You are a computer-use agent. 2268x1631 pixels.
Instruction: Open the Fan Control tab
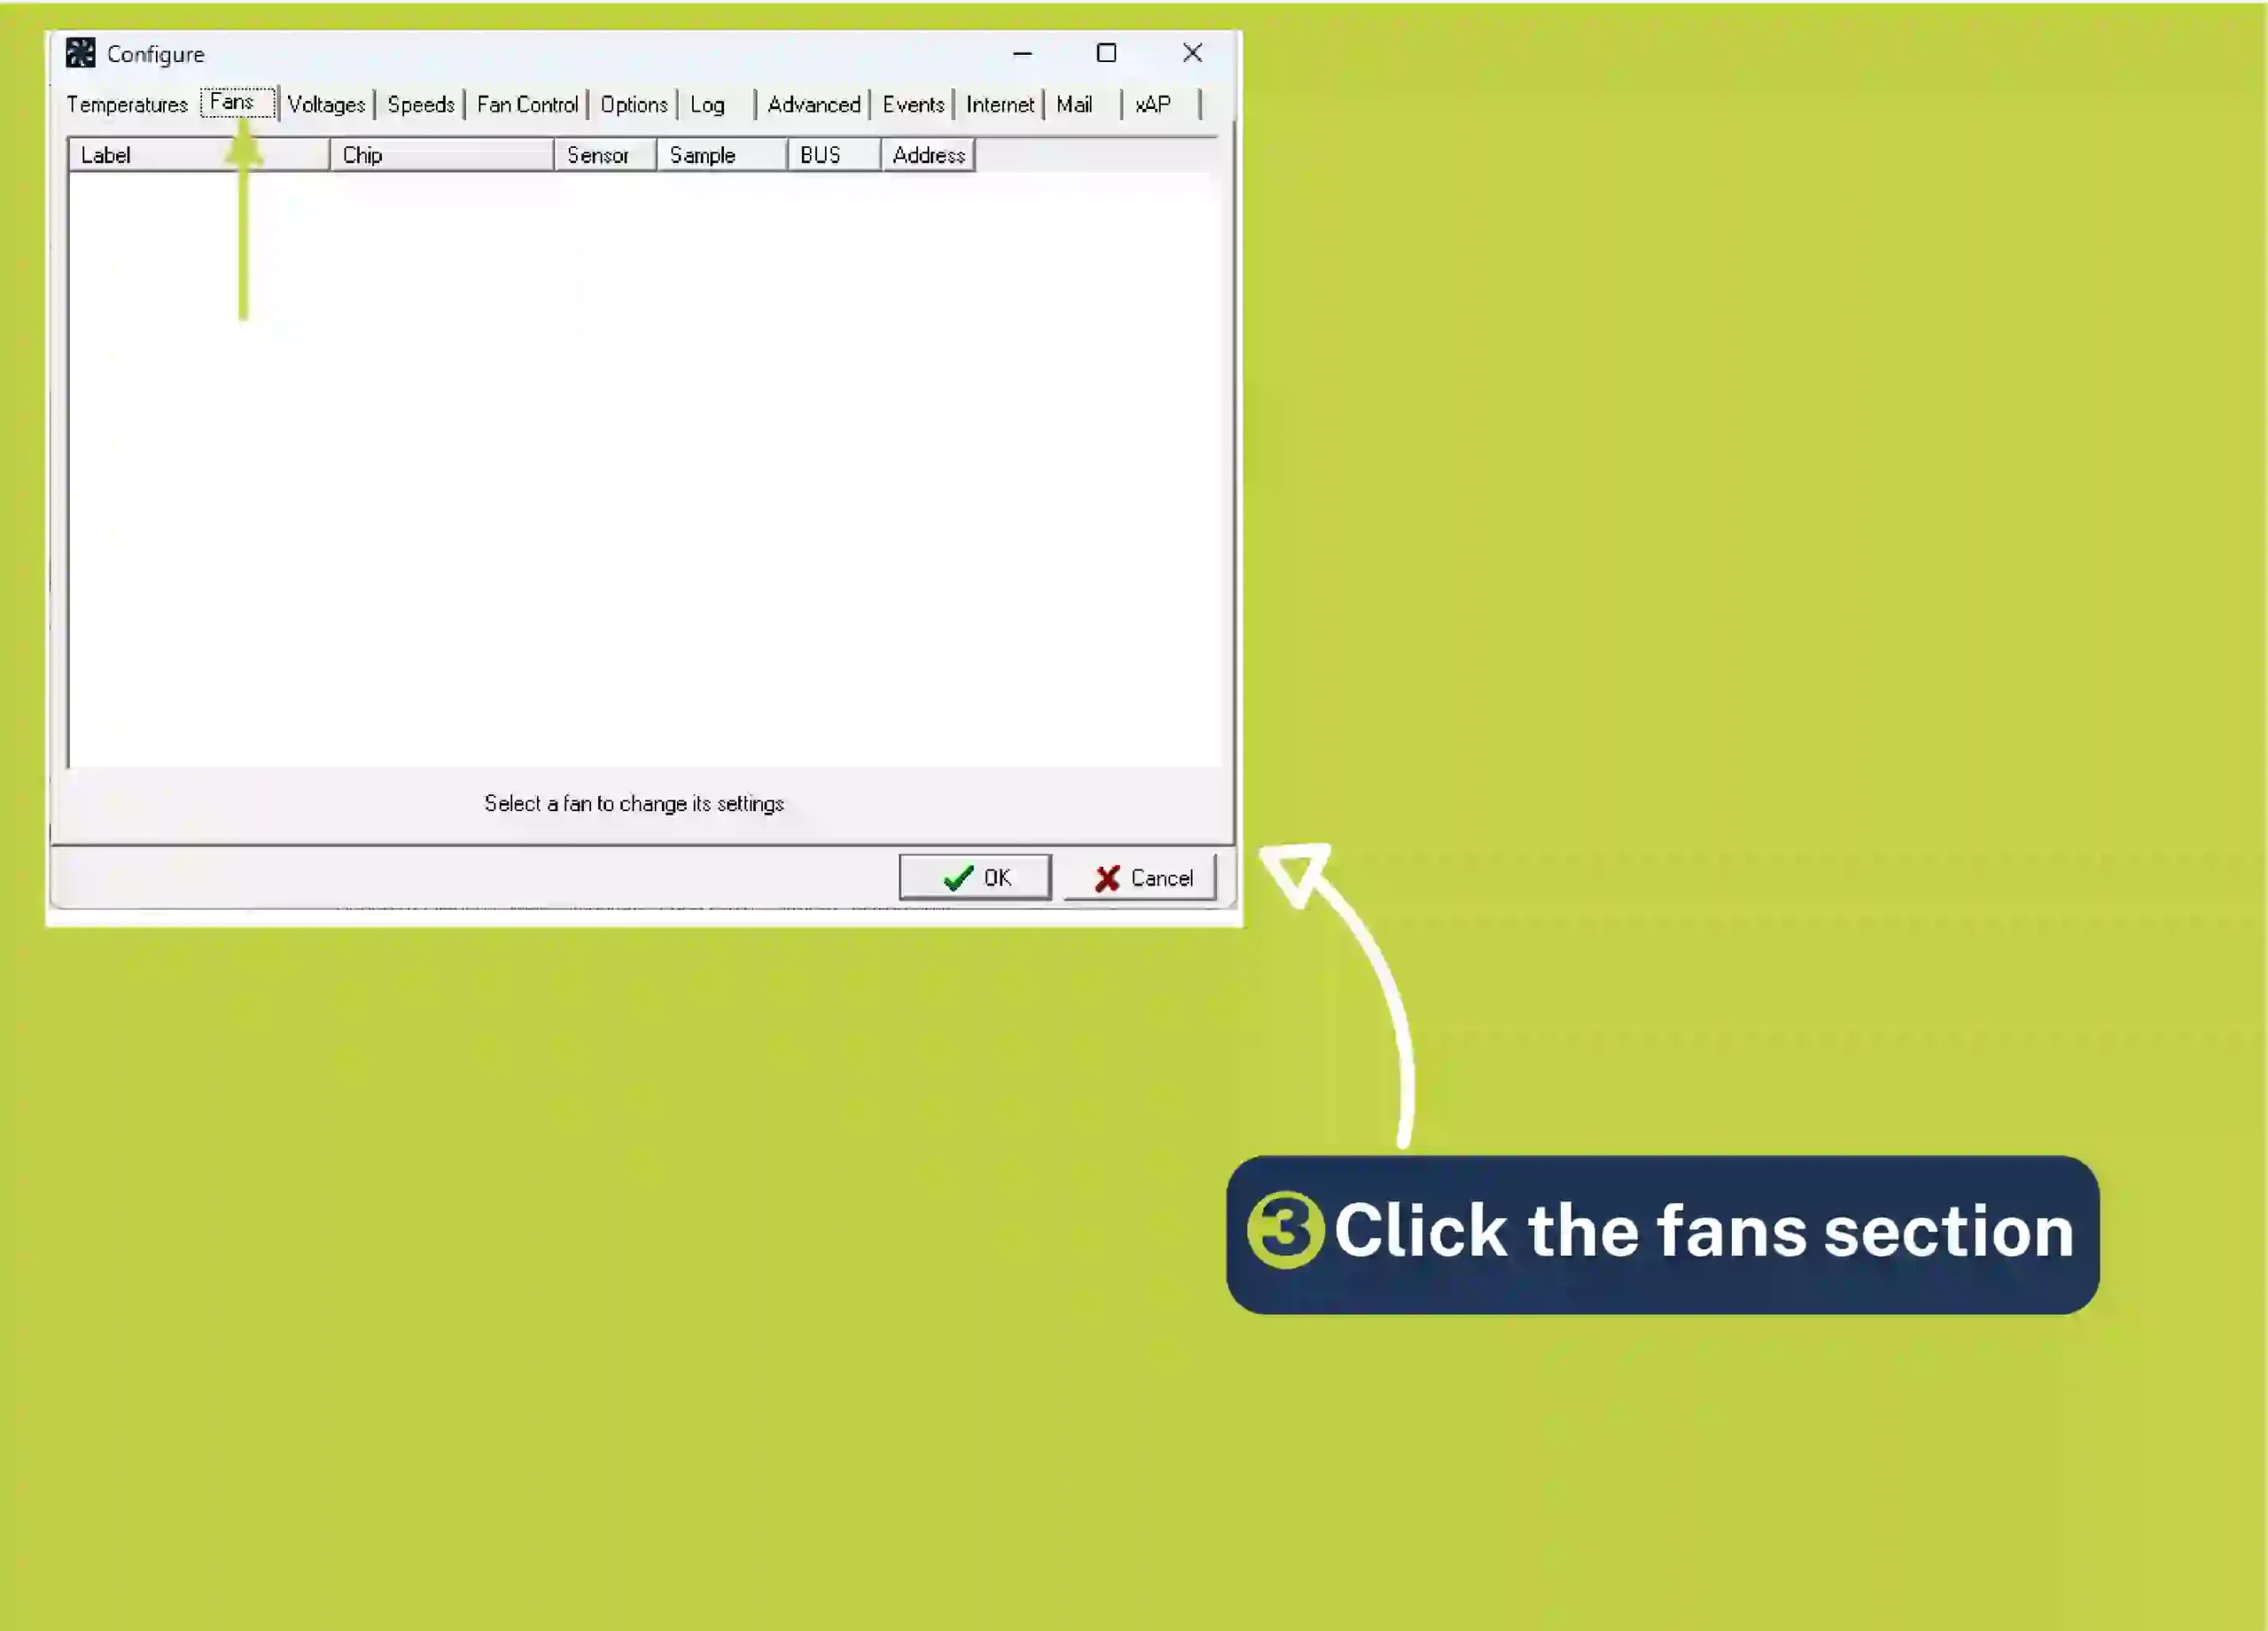coord(526,104)
